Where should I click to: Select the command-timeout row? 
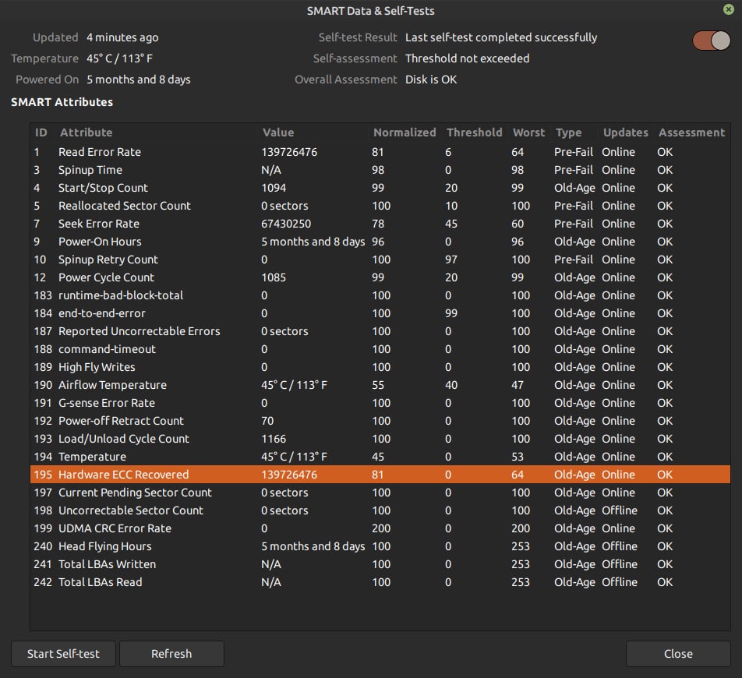(380, 349)
